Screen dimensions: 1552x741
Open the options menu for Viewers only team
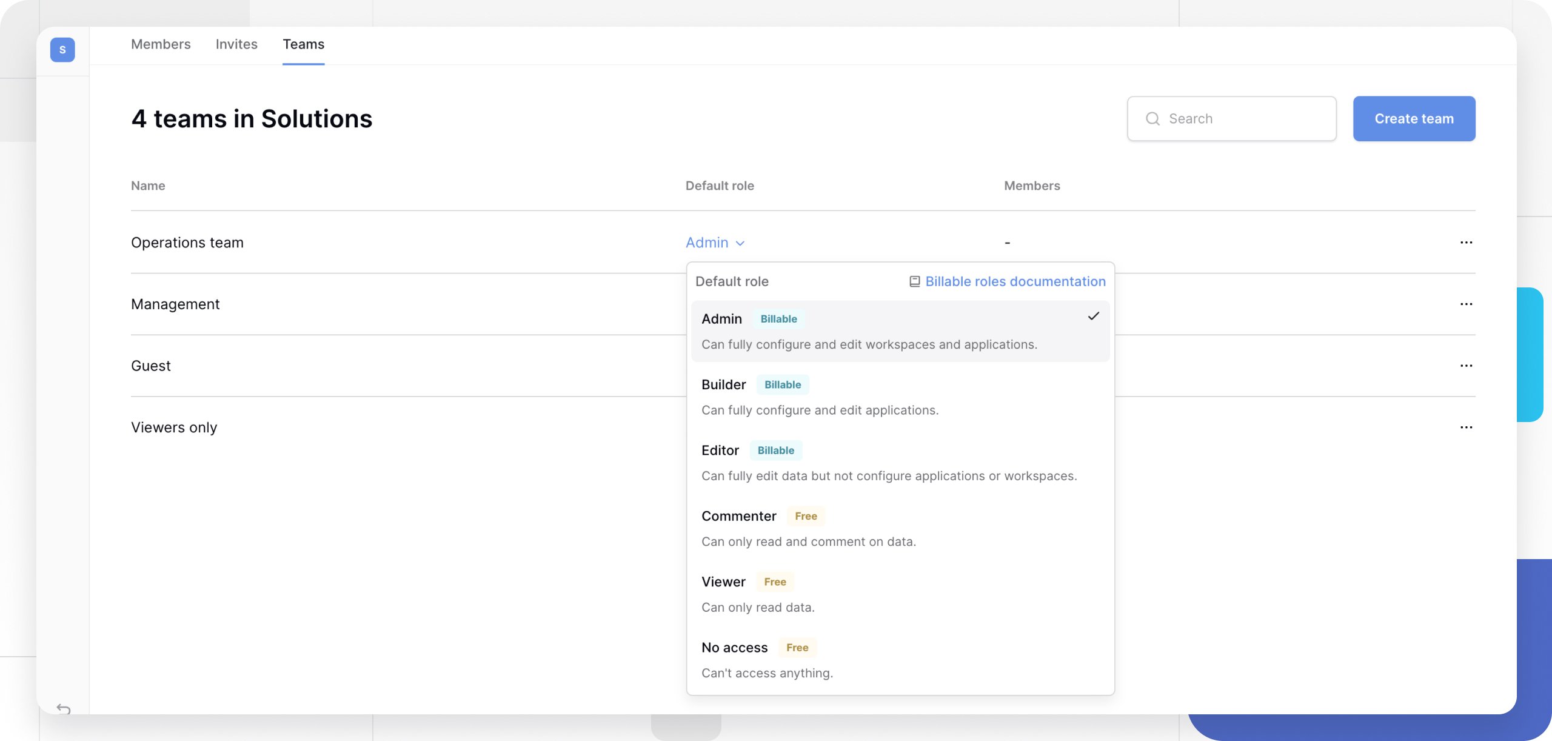pyautogui.click(x=1467, y=427)
